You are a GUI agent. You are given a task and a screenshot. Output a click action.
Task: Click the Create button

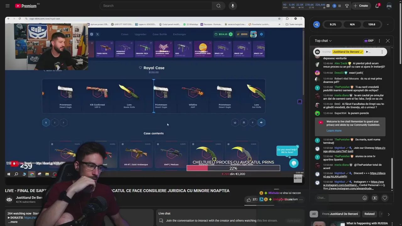361,6
